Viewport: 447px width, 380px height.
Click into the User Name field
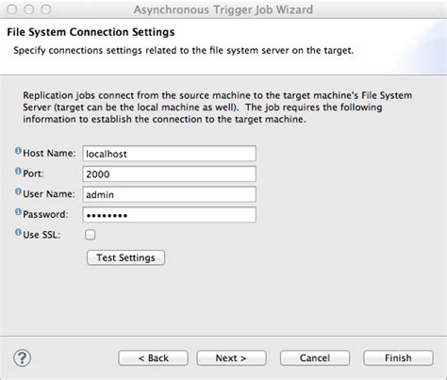click(x=170, y=194)
